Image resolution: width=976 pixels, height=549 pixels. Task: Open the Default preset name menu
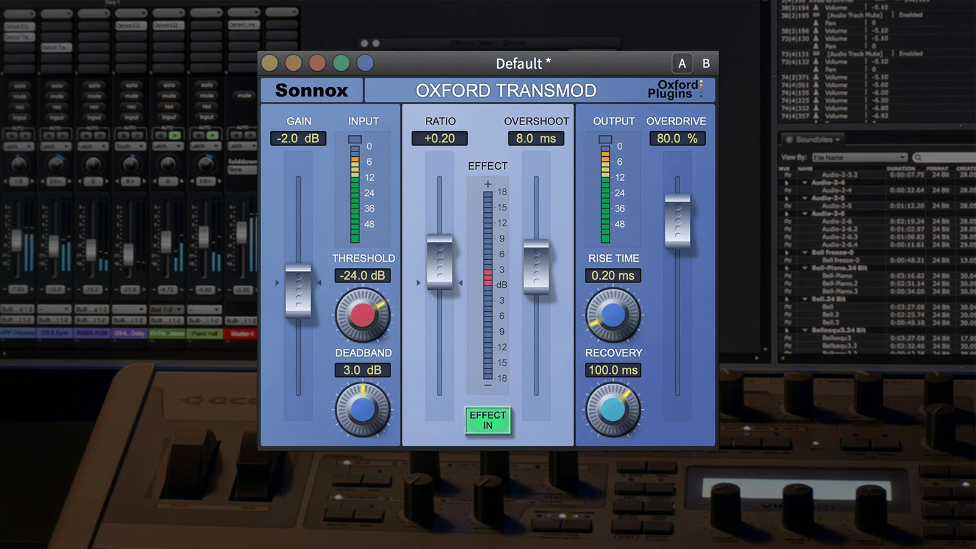tap(523, 63)
